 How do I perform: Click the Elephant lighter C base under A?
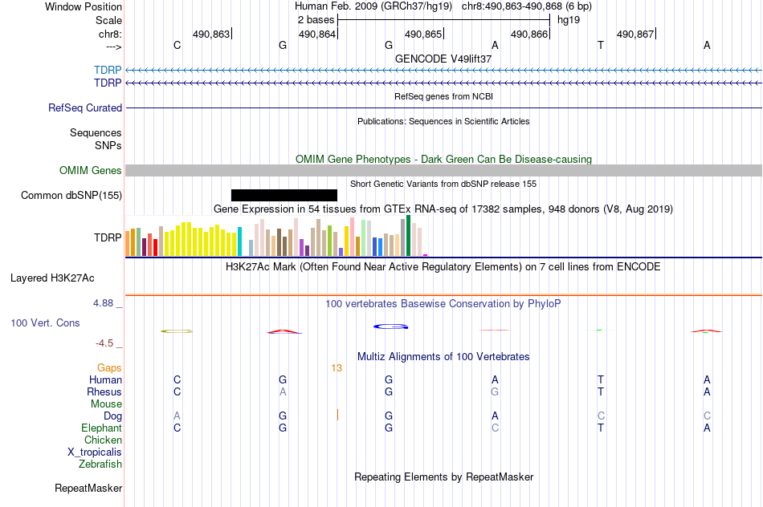coord(495,428)
